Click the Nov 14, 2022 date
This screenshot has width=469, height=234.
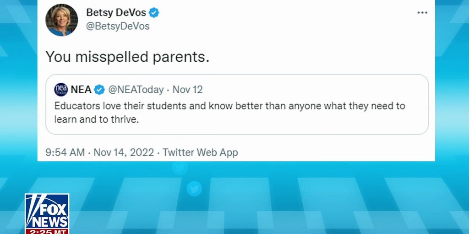[124, 152]
